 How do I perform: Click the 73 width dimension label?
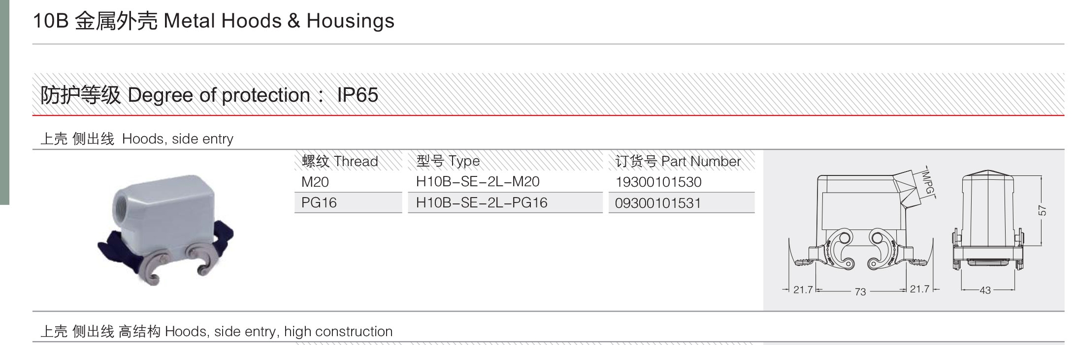coord(860,292)
